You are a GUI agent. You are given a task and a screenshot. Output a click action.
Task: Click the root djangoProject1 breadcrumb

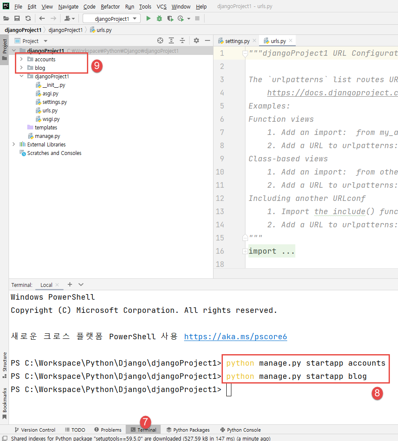pos(23,30)
